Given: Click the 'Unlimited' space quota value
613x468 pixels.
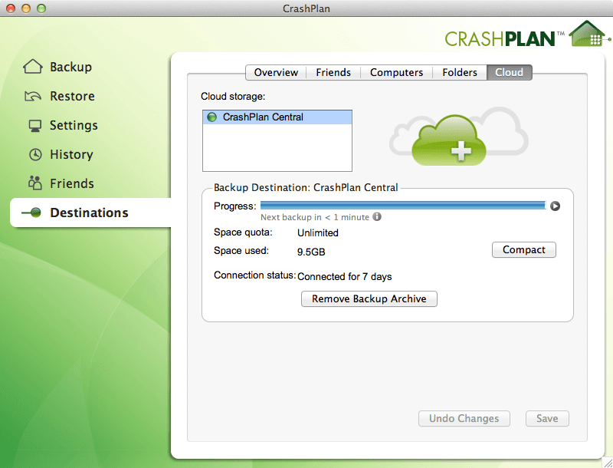Looking at the screenshot, I should [x=318, y=232].
